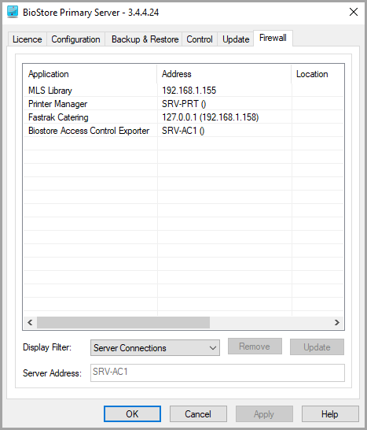Select the Control tab
367x430 pixels.
pyautogui.click(x=200, y=39)
